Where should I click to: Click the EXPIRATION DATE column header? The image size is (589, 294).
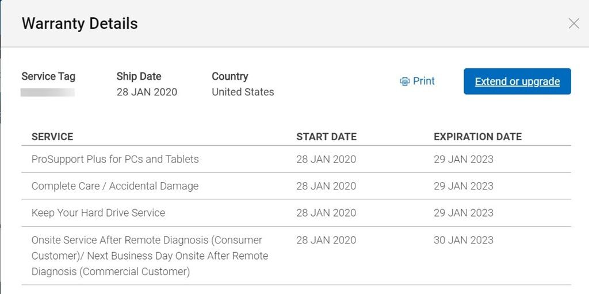tap(477, 137)
